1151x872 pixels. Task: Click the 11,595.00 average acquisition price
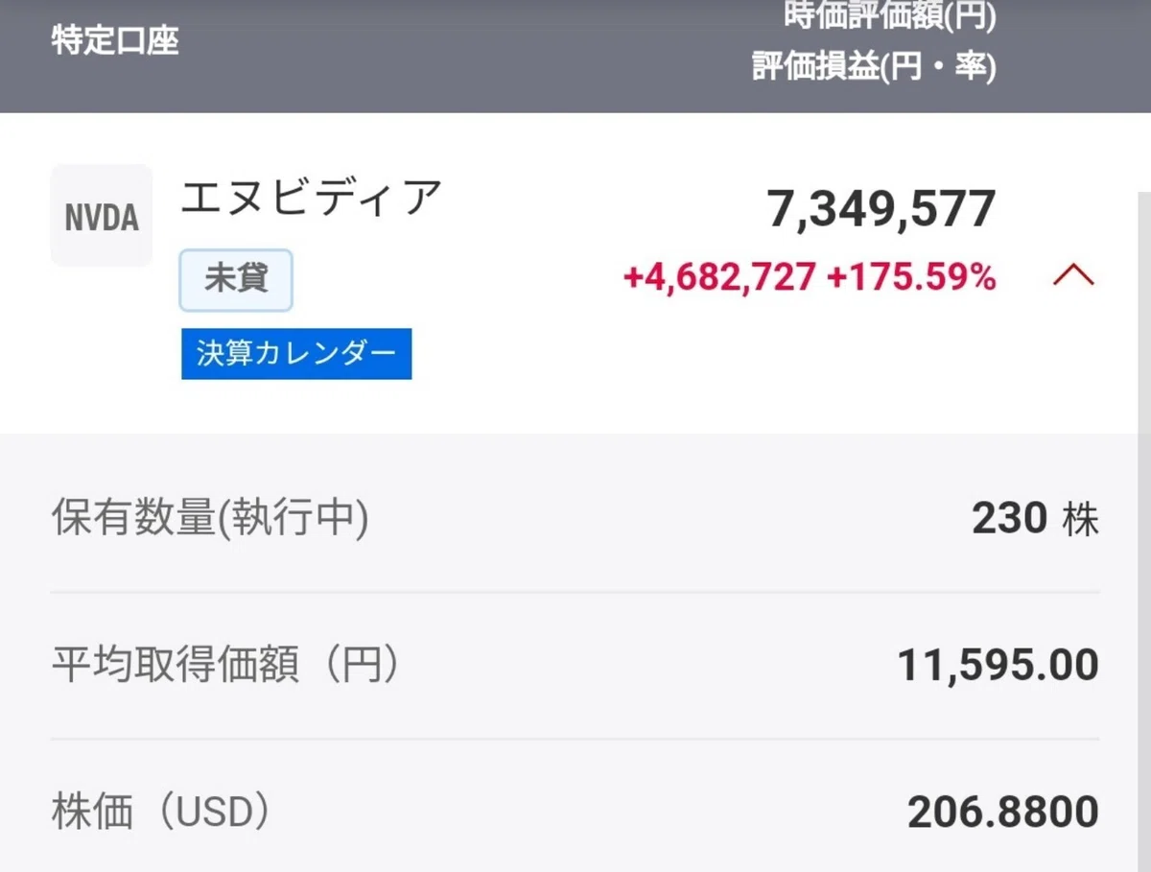click(x=998, y=665)
